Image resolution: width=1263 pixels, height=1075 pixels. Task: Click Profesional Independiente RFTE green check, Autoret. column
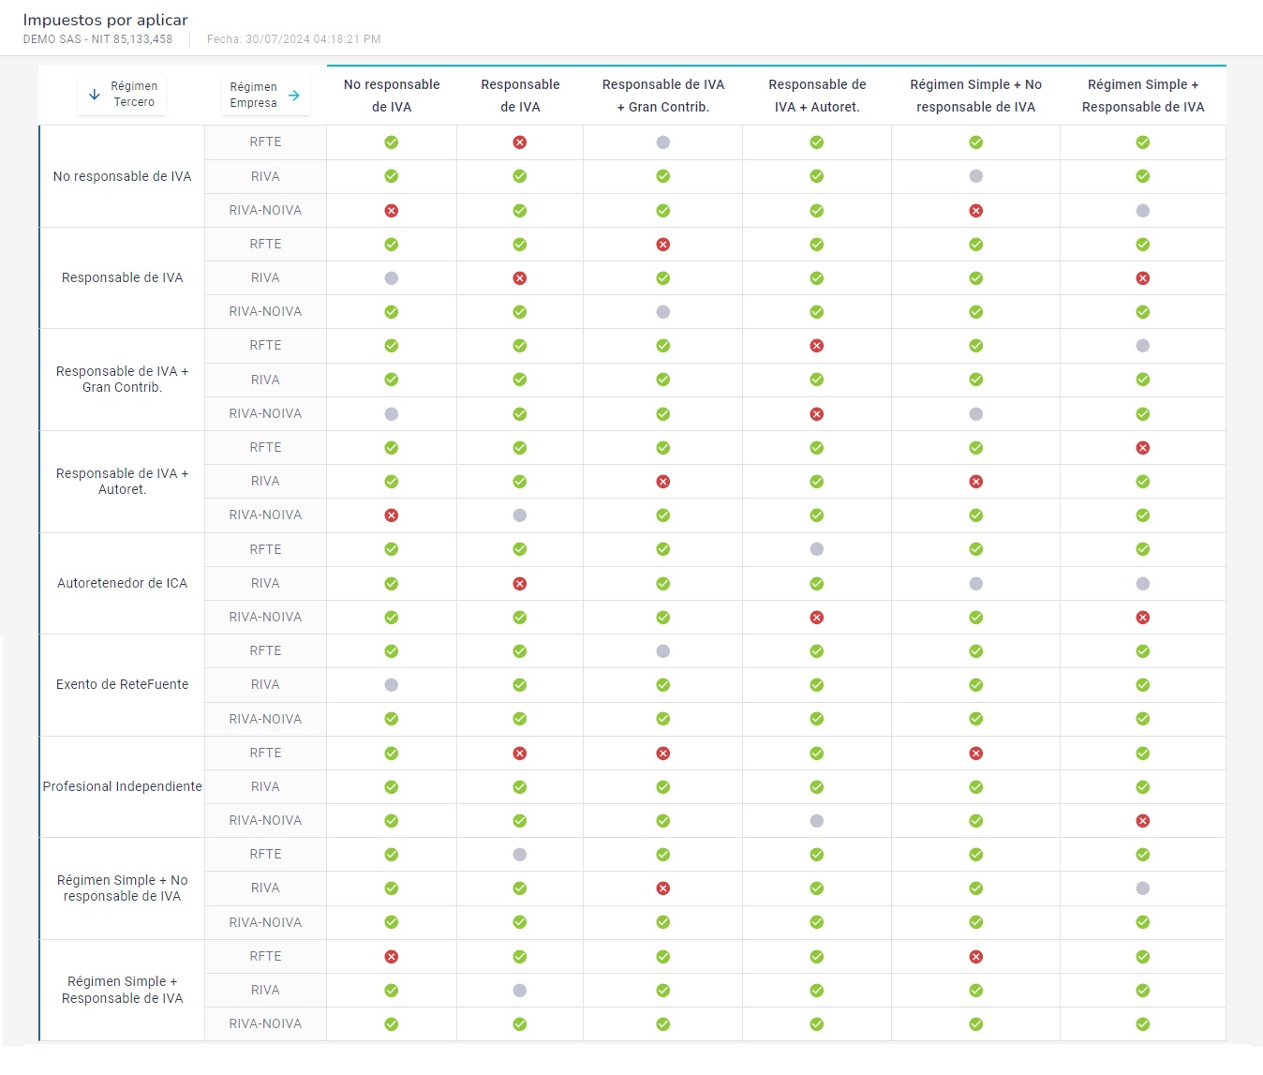click(817, 753)
